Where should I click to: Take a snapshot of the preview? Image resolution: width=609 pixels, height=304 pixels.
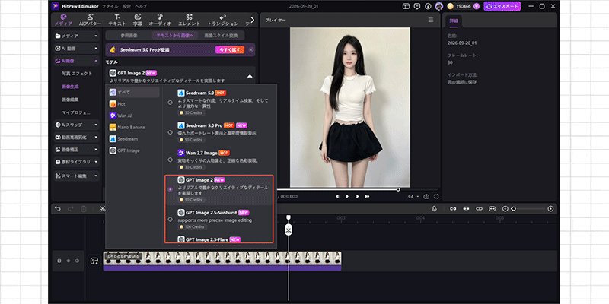click(426, 197)
